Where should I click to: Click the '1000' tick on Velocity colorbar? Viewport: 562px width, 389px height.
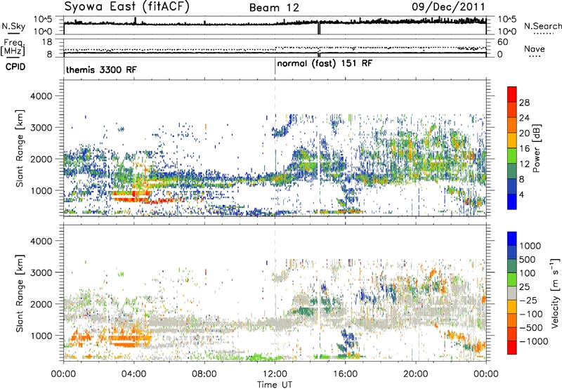[x=530, y=246]
